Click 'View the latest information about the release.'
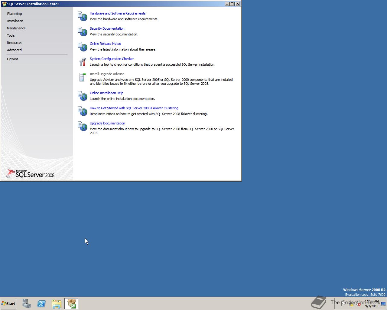Image resolution: width=387 pixels, height=310 pixels. point(123,49)
